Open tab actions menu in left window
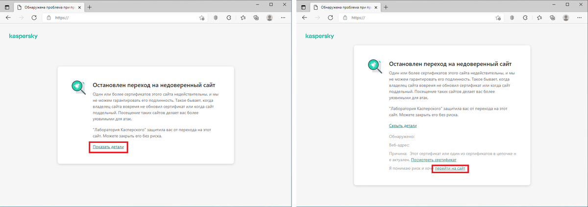588x207 pixels. [x=8, y=7]
